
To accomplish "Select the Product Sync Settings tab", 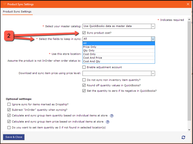I will 17,11.
